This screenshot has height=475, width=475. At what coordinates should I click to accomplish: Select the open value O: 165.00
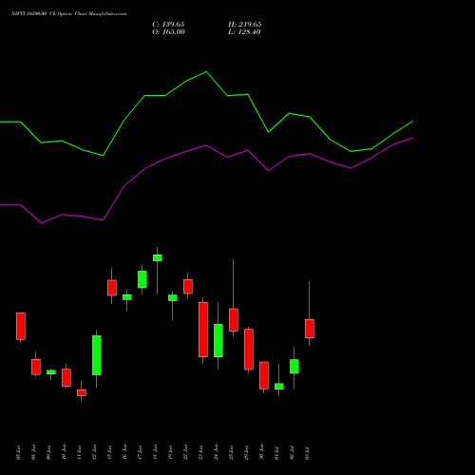coord(168,32)
